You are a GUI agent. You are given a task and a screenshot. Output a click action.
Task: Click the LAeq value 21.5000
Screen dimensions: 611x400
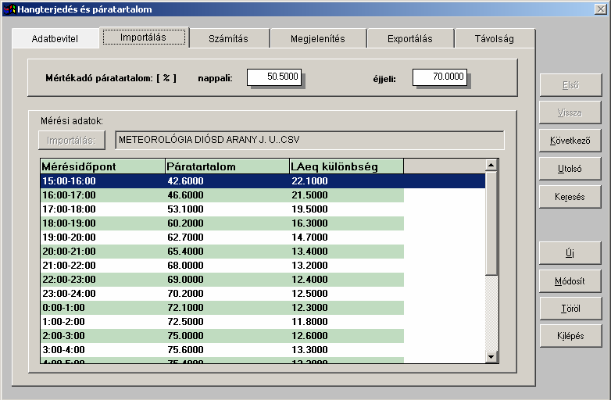pyautogui.click(x=309, y=195)
